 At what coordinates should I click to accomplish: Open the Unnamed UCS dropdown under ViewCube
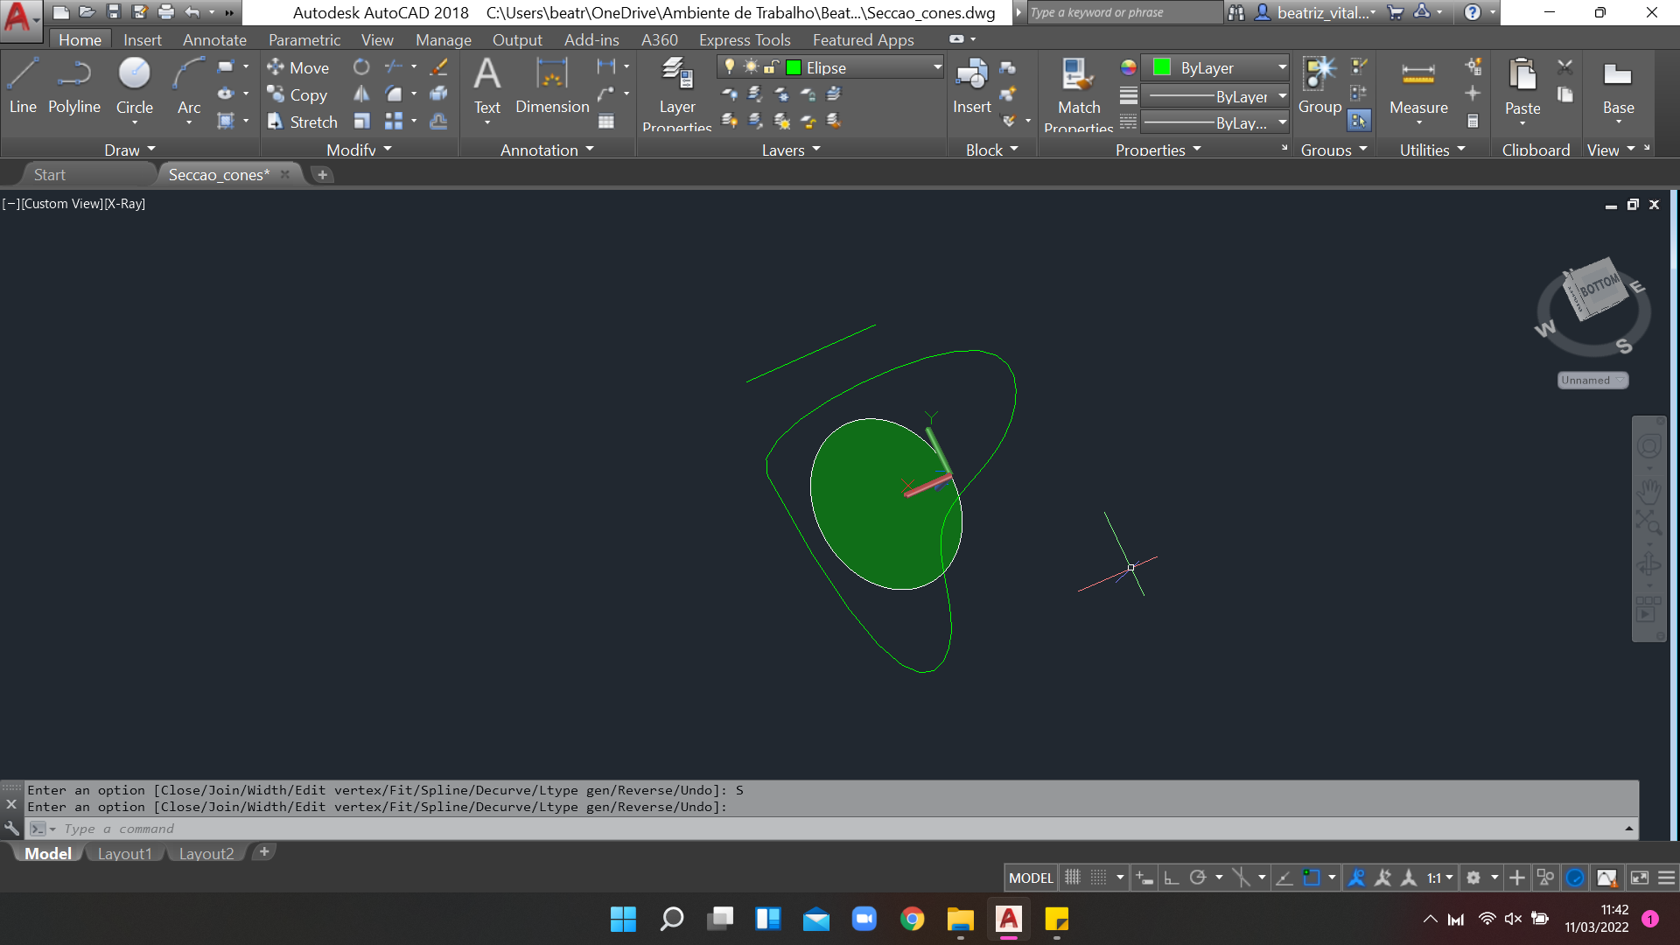point(1592,380)
